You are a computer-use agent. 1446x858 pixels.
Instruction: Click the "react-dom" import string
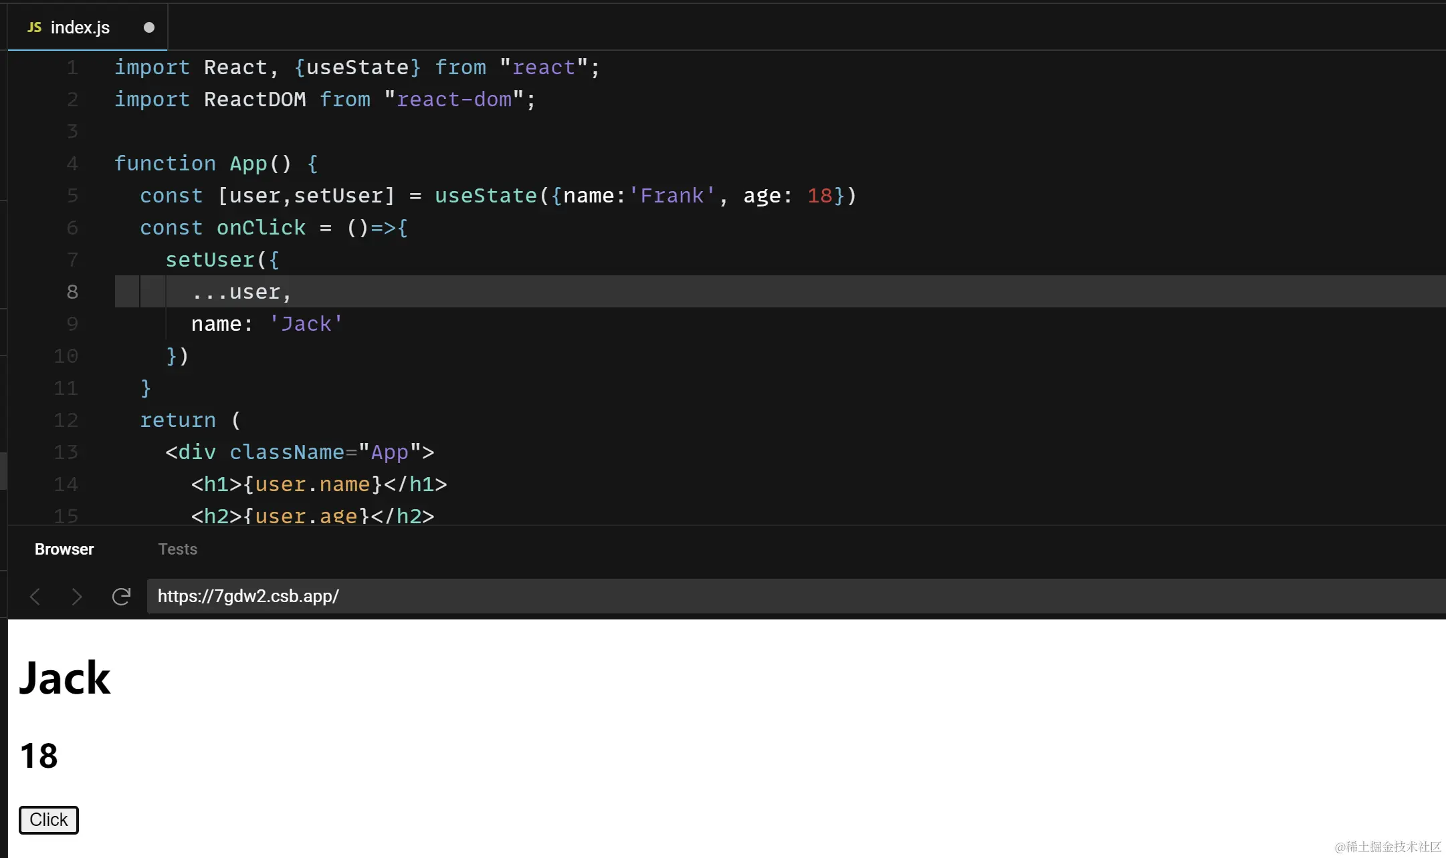coord(454,100)
